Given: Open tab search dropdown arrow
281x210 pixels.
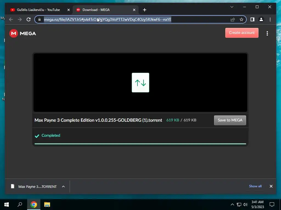Looking at the screenshot, I should (232, 7).
